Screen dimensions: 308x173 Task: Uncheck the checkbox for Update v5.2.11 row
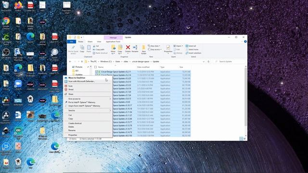(x=96, y=72)
